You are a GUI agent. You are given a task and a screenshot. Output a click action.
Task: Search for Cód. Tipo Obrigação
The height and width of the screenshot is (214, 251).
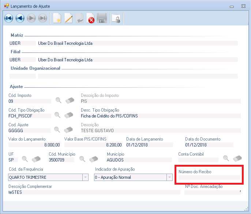[57, 115]
